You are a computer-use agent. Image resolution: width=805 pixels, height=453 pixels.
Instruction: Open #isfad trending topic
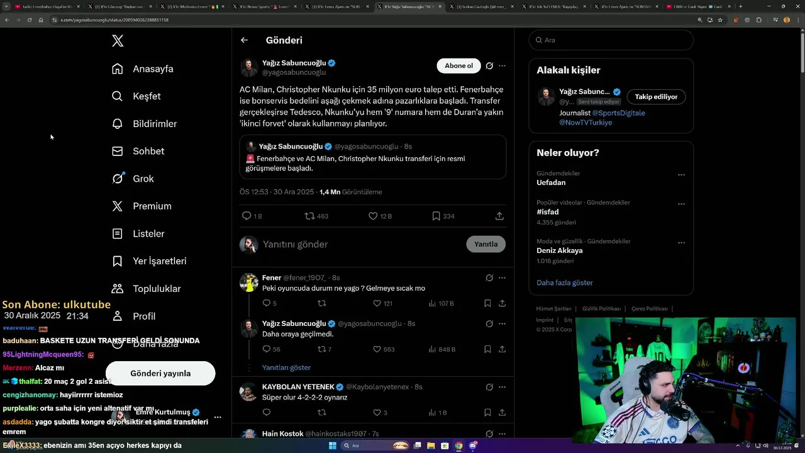coord(548,212)
